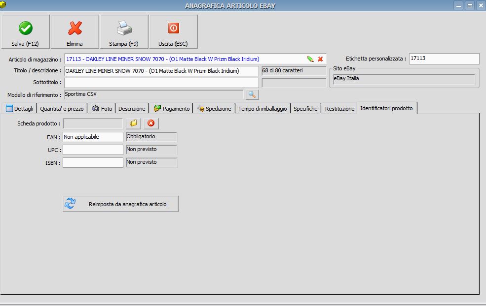
Task: Click the magnifier beside Modello di riferimento
Action: [x=252, y=94]
